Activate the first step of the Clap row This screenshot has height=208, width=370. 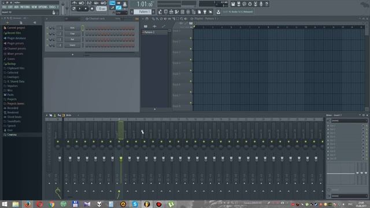(87, 35)
